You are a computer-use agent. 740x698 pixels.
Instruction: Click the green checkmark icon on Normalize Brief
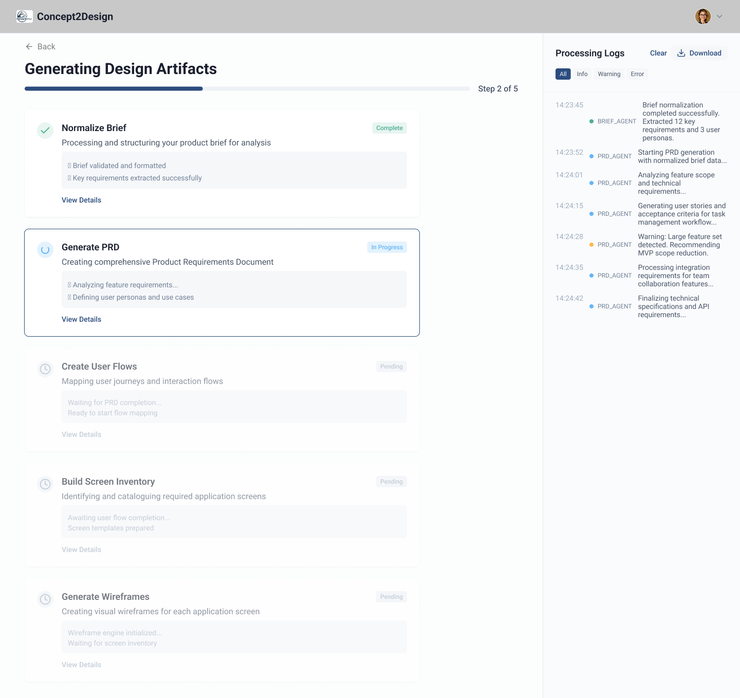45,131
